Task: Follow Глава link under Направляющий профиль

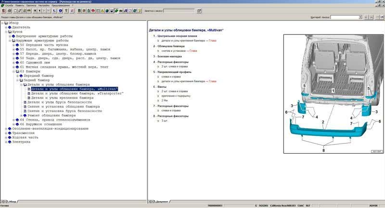Action: pyautogui.click(x=212, y=81)
